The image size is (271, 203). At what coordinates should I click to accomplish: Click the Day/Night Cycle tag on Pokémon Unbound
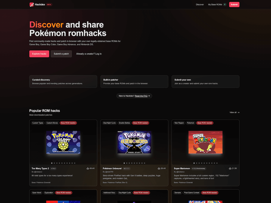point(110,123)
